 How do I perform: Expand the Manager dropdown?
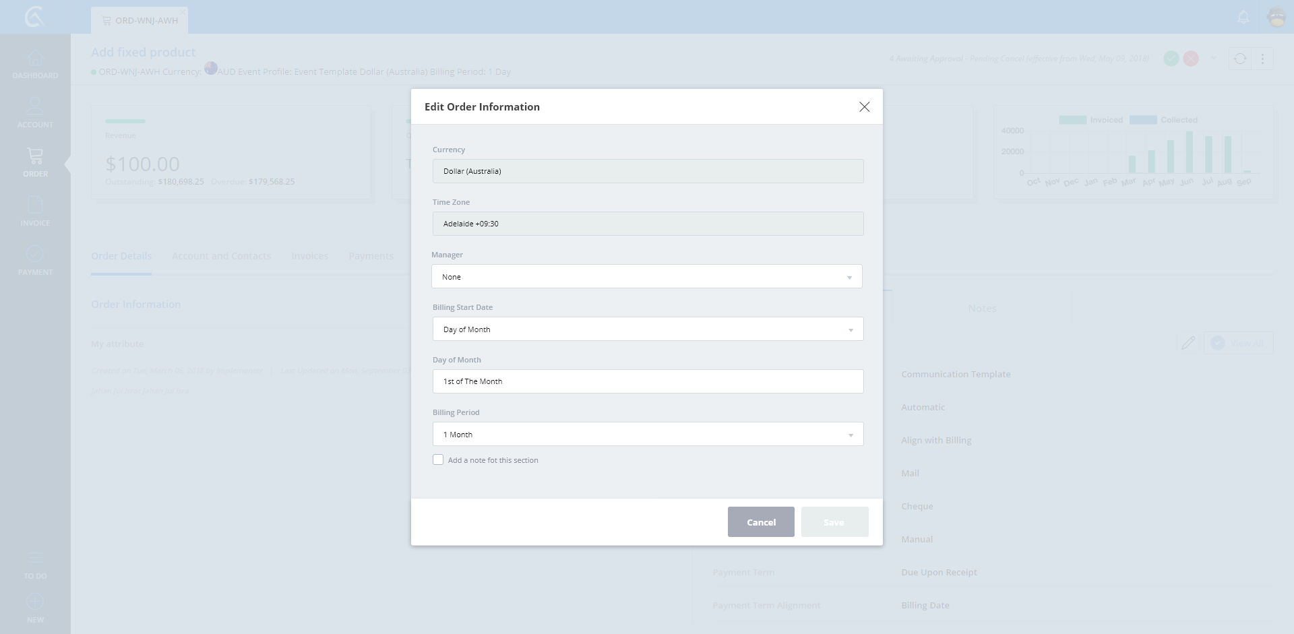click(x=647, y=277)
